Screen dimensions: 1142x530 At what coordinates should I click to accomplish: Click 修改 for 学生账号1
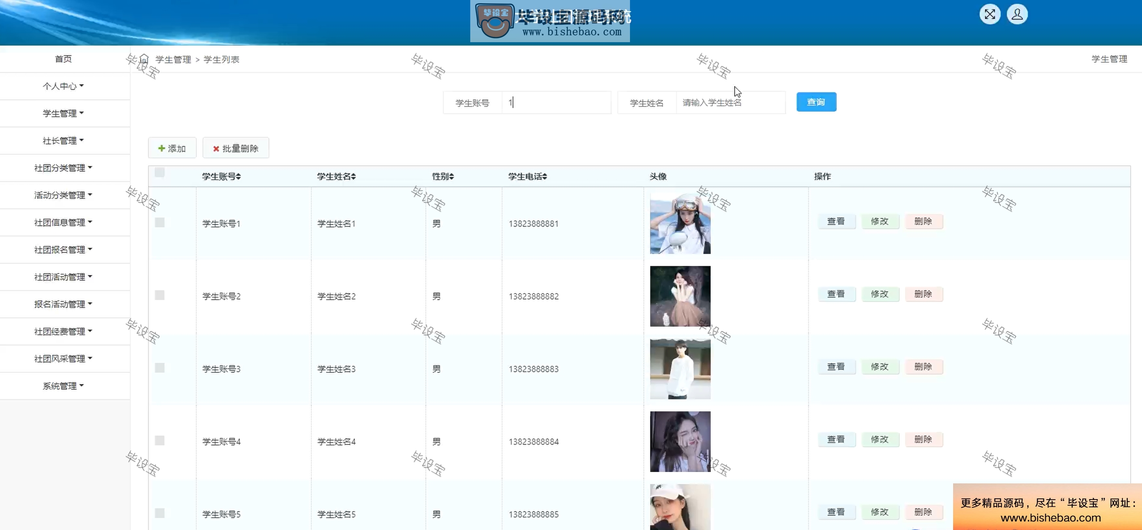[880, 221]
